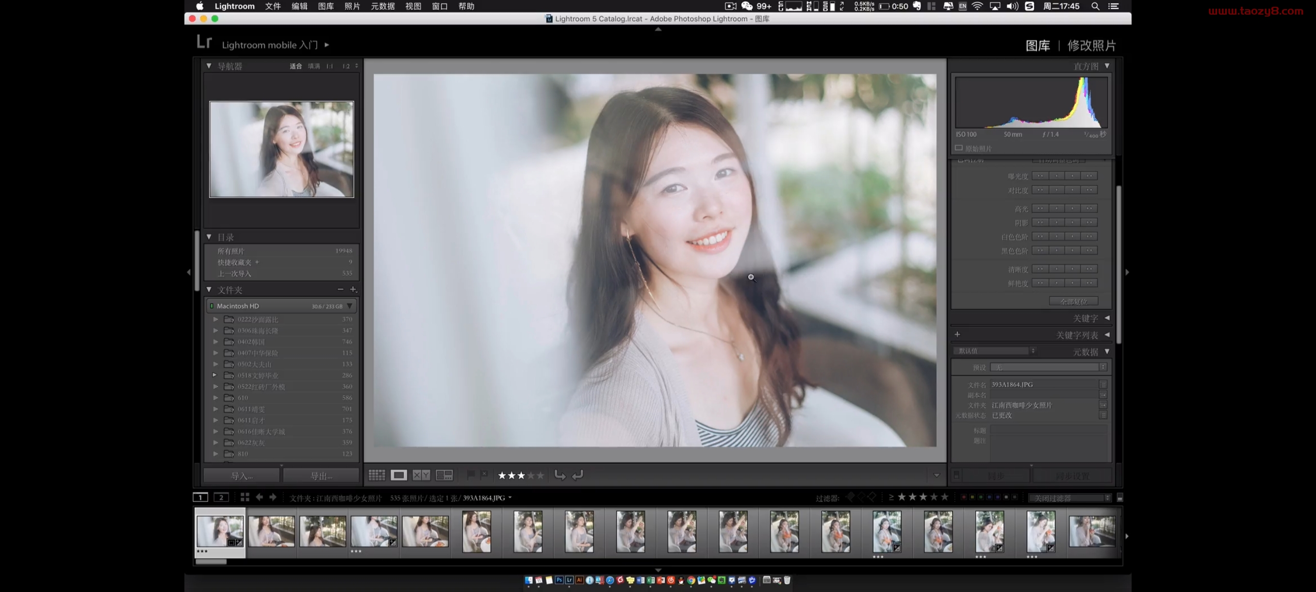The height and width of the screenshot is (592, 1316).
Task: Switch to 图库 module
Action: 1037,46
